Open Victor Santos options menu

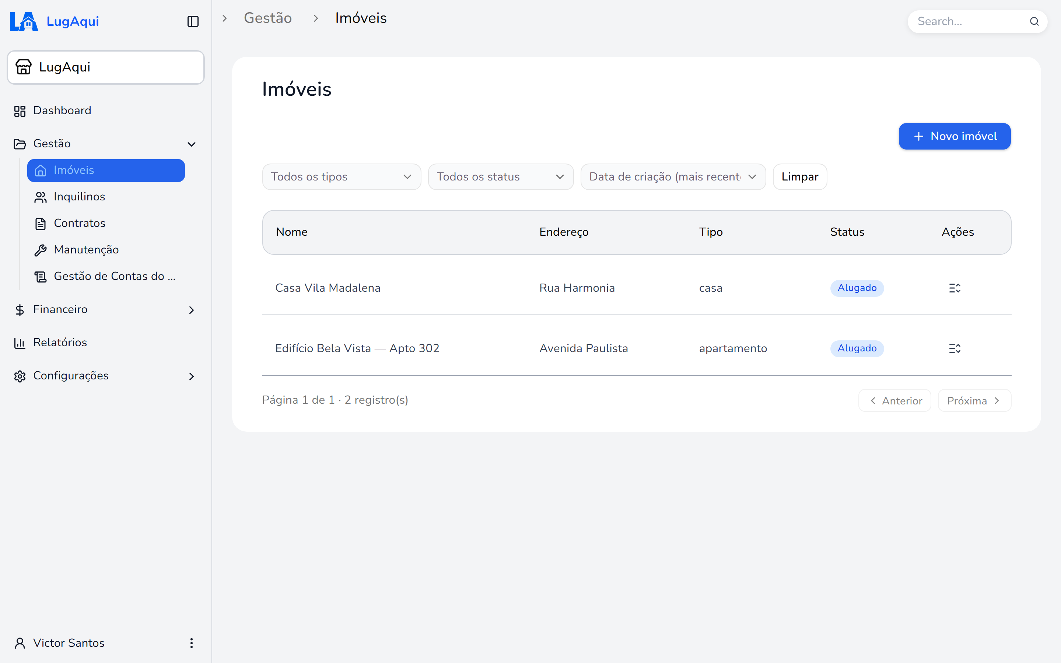pos(192,643)
